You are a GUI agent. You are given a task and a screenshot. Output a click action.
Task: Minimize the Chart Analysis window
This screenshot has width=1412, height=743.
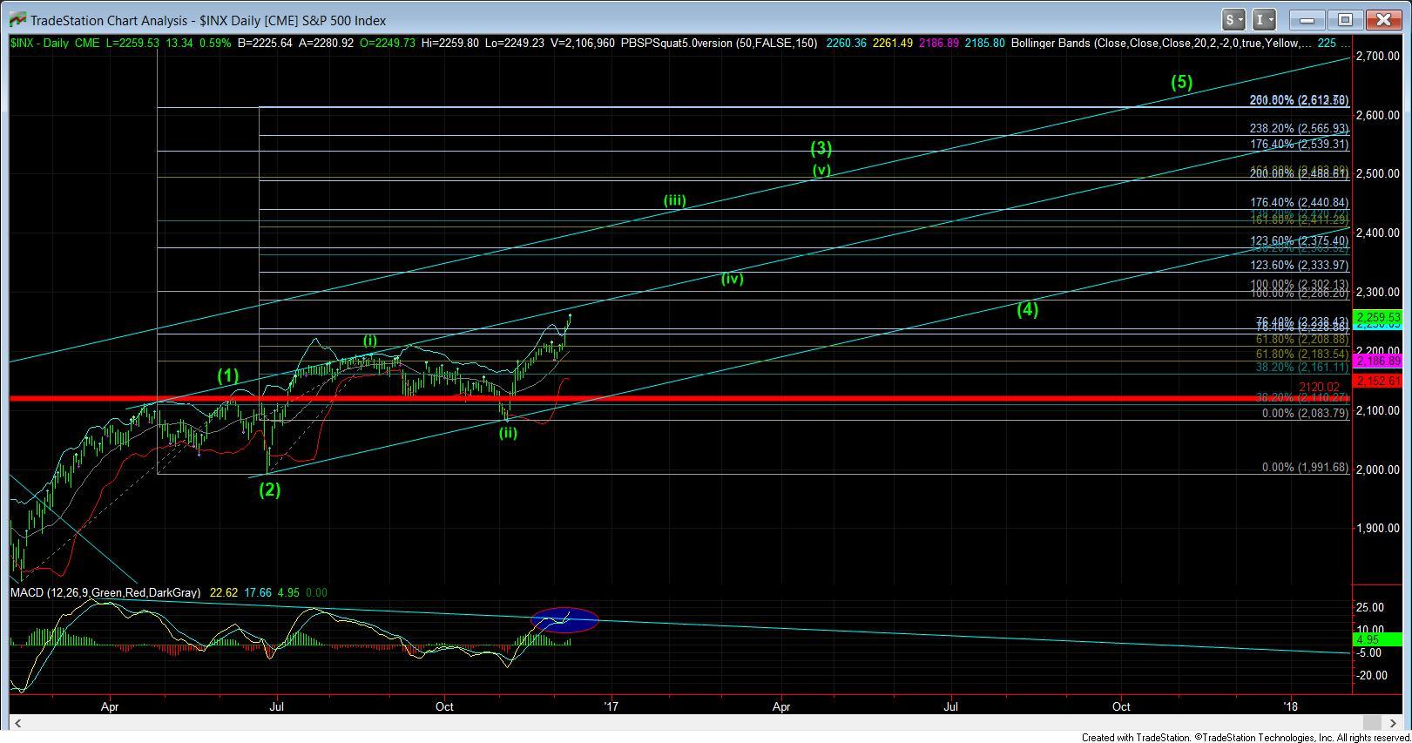click(1310, 19)
